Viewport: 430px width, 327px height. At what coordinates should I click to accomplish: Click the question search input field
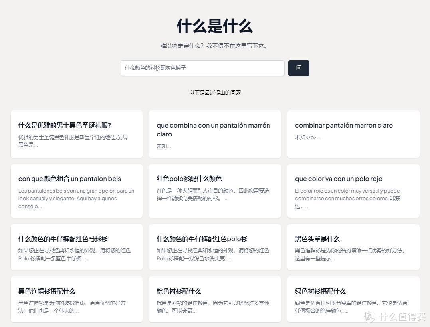click(x=202, y=68)
